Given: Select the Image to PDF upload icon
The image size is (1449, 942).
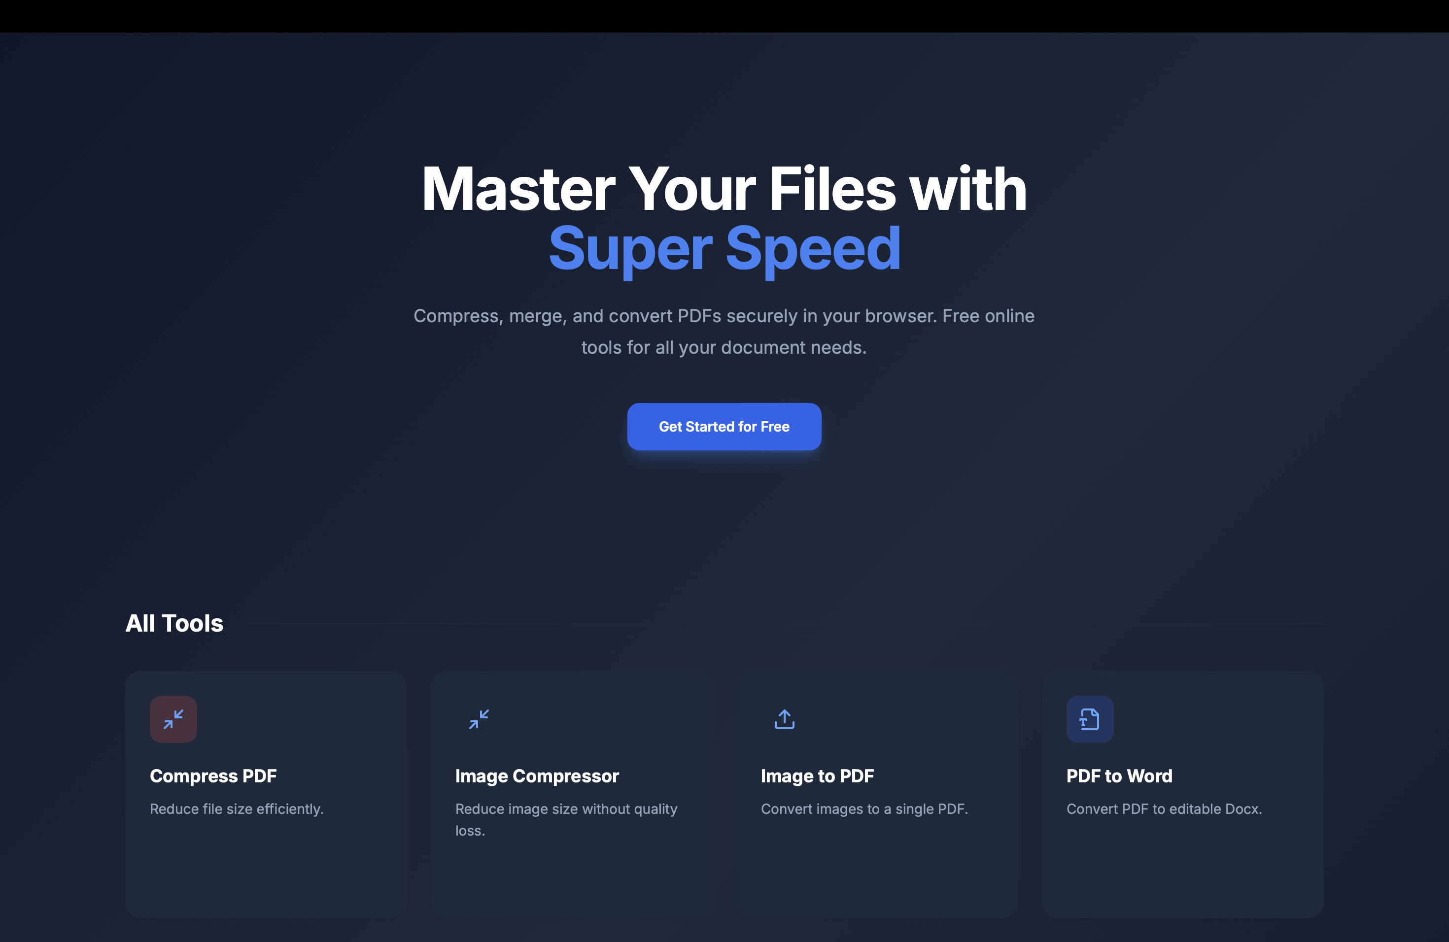Looking at the screenshot, I should 784,719.
